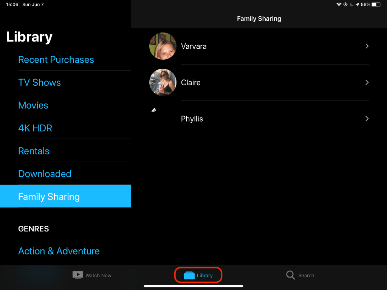This screenshot has width=387, height=290.
Task: Select the Phyllis family member name
Action: [x=192, y=119]
